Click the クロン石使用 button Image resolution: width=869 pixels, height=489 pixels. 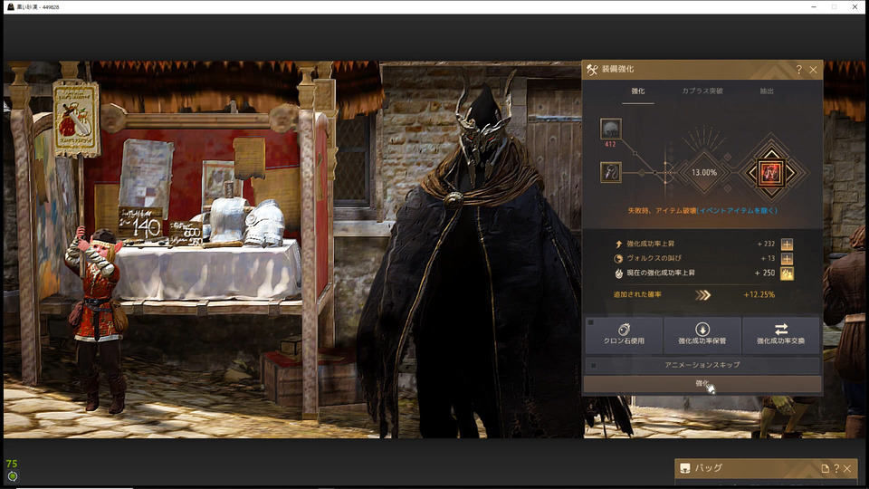click(624, 335)
